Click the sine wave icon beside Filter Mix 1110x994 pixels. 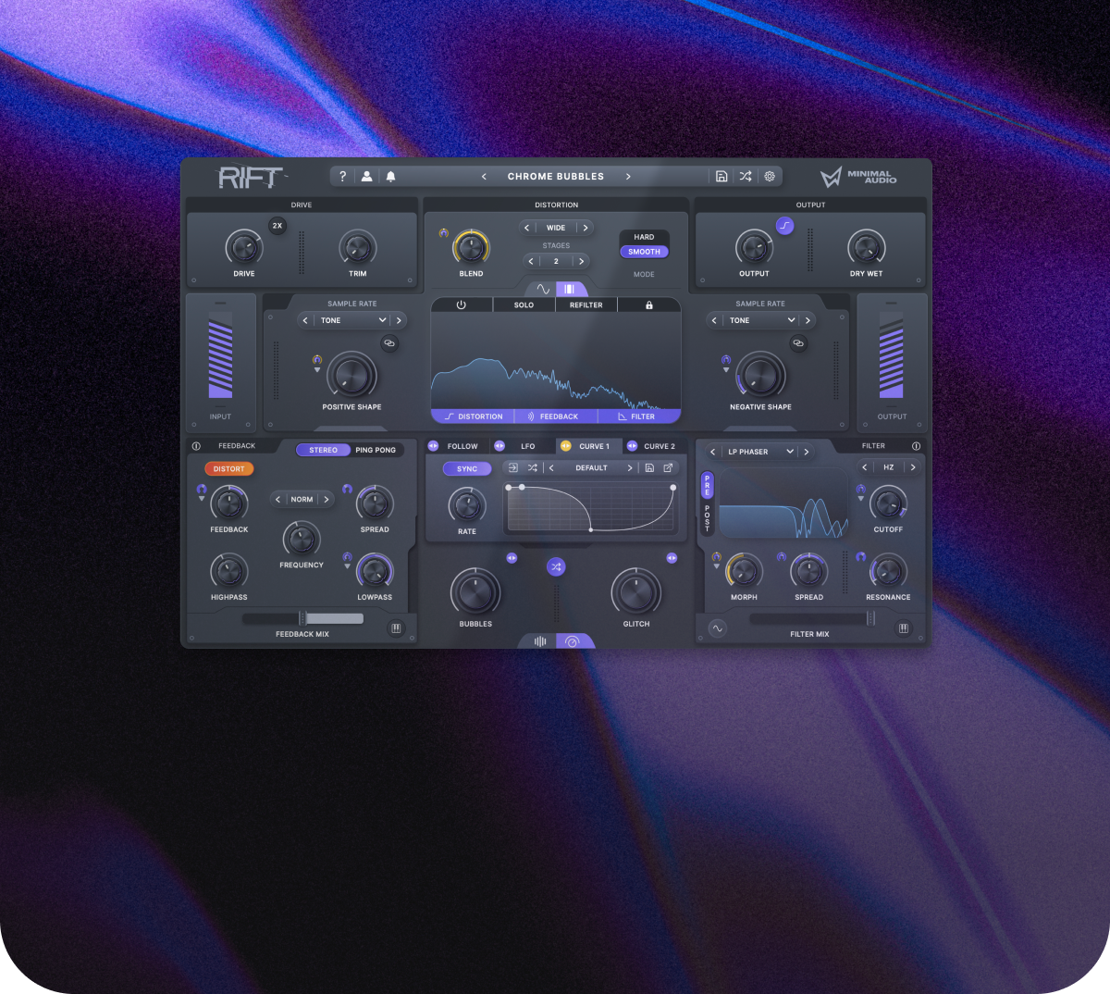[717, 628]
